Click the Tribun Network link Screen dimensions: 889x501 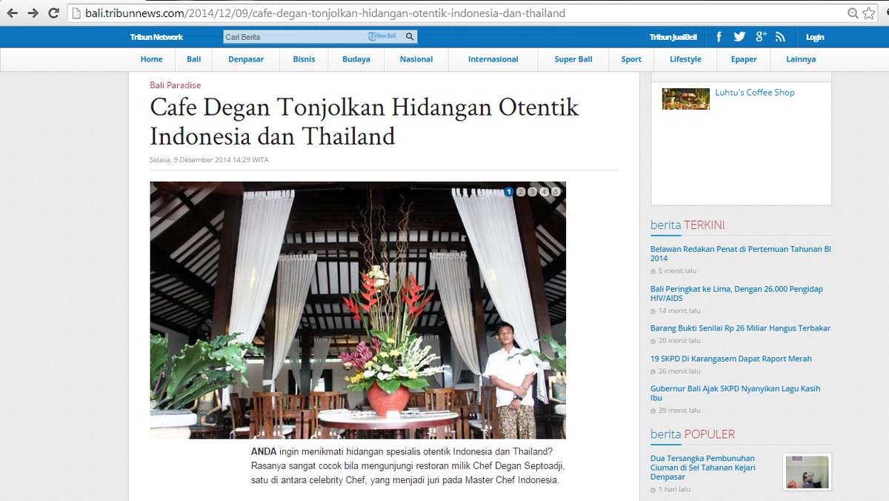pos(156,37)
